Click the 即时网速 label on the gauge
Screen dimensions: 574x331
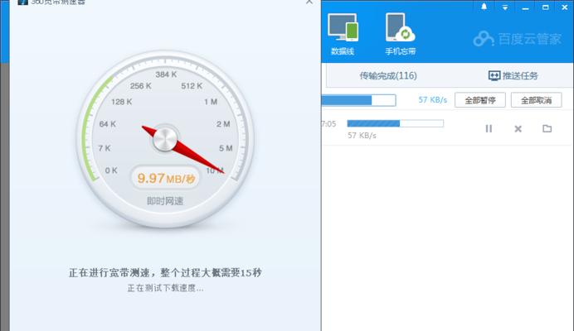pyautogui.click(x=165, y=201)
